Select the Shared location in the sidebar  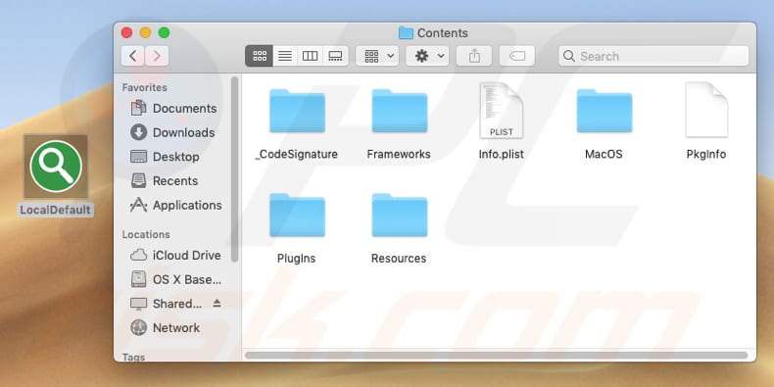166,304
